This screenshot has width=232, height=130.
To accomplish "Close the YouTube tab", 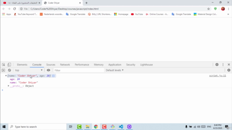I will coord(40,3).
